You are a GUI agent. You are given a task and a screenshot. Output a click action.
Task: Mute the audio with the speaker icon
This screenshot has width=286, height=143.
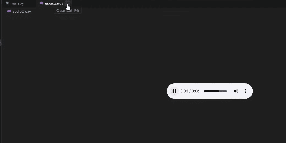(x=236, y=91)
